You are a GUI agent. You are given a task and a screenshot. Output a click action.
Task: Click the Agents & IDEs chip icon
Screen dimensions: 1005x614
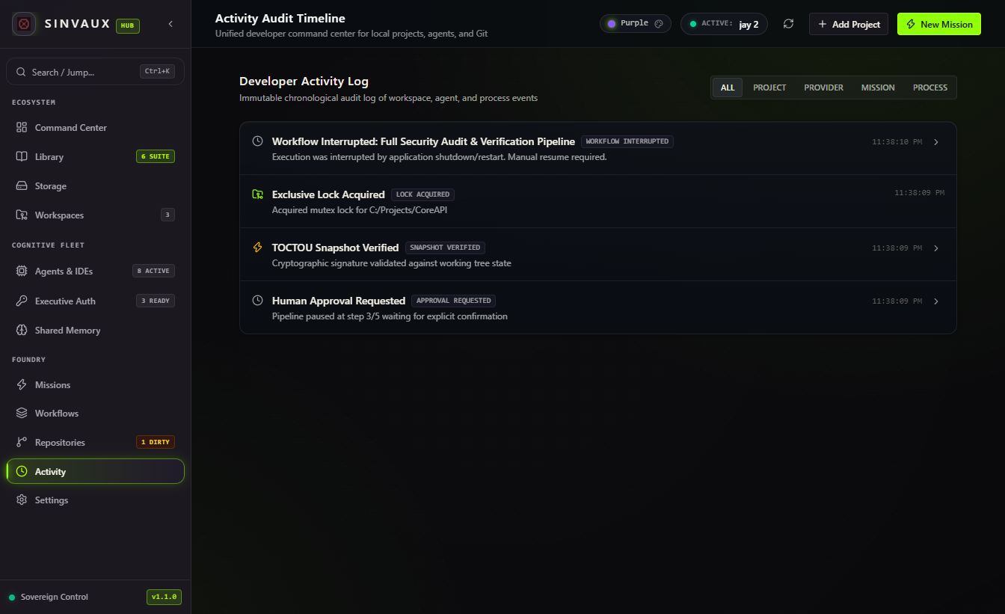point(22,271)
